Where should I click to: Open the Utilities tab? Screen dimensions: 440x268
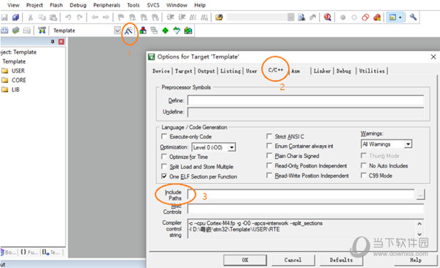pos(372,71)
